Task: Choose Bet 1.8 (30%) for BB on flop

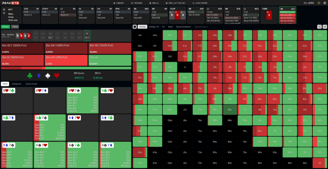Action: (x=196, y=15)
